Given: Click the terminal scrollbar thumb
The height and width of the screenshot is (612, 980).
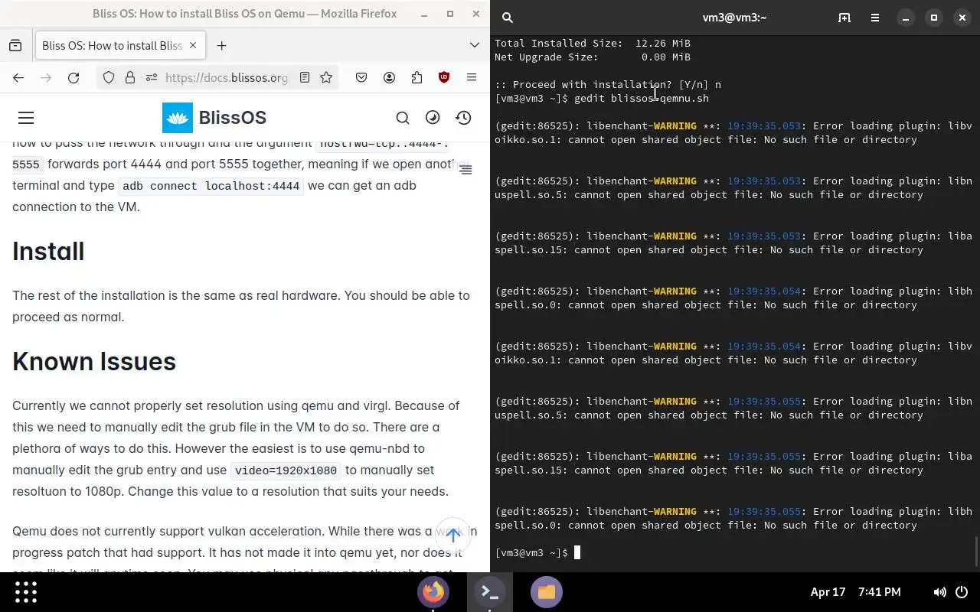Looking at the screenshot, I should (x=976, y=552).
